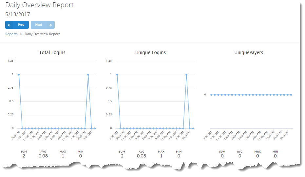
Task: Click the Daily Overview Report heading
Action: click(40, 5)
